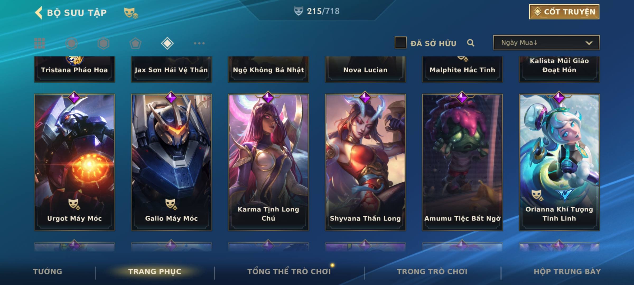The height and width of the screenshot is (285, 634).
Task: Expand the Ngày Mua sort dropdown
Action: tap(546, 42)
